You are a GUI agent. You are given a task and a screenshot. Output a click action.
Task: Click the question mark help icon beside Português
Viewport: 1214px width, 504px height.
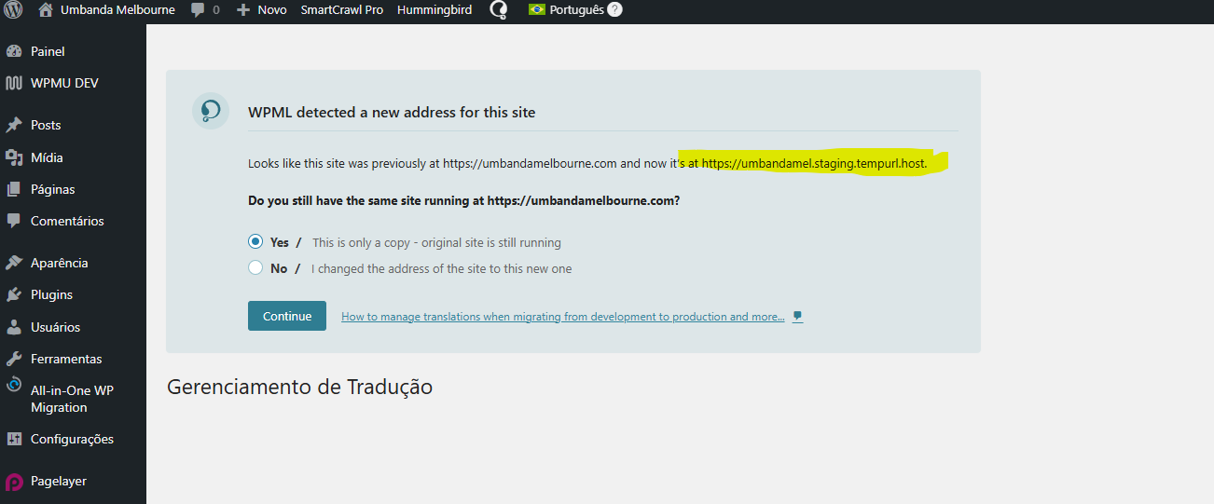[x=614, y=10]
